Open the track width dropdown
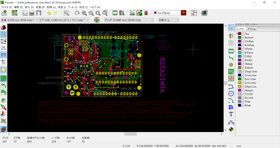 (20, 20)
